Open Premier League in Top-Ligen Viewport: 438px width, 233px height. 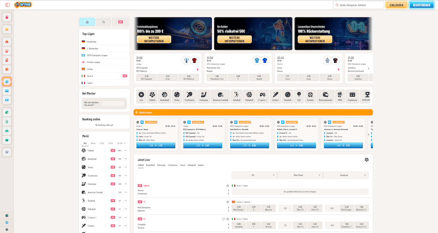(94, 62)
